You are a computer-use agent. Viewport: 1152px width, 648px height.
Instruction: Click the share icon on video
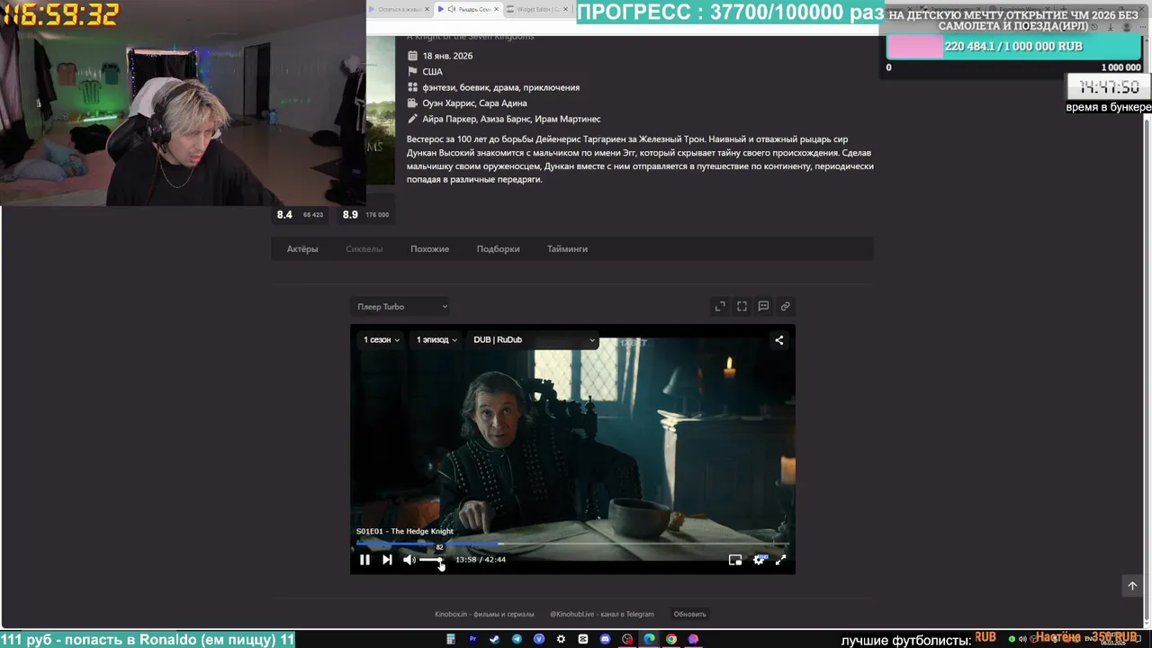(779, 340)
